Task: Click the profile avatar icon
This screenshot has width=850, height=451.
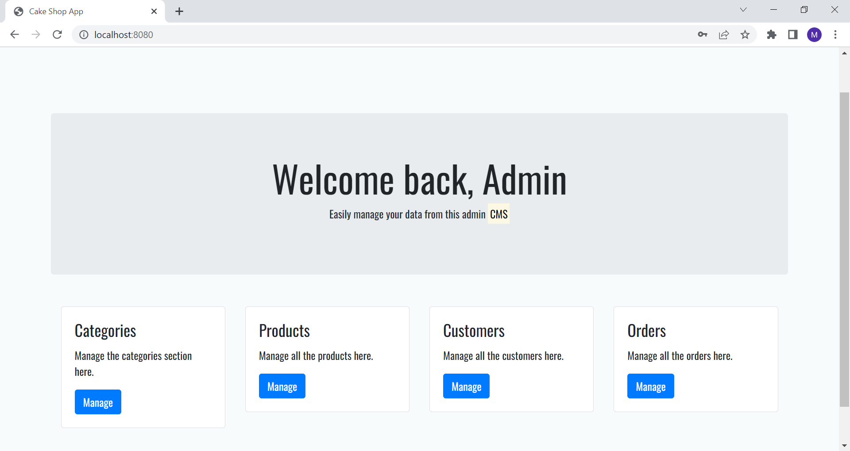Action: point(815,34)
